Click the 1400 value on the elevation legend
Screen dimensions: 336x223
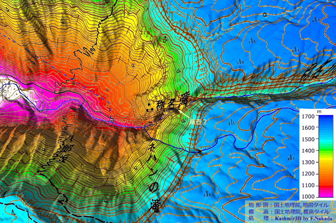pyautogui.click(x=308, y=151)
